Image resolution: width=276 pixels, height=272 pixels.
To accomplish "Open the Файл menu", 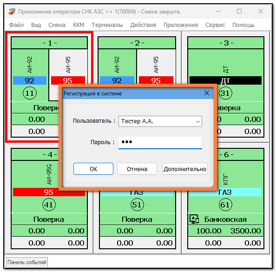I will coord(16,25).
